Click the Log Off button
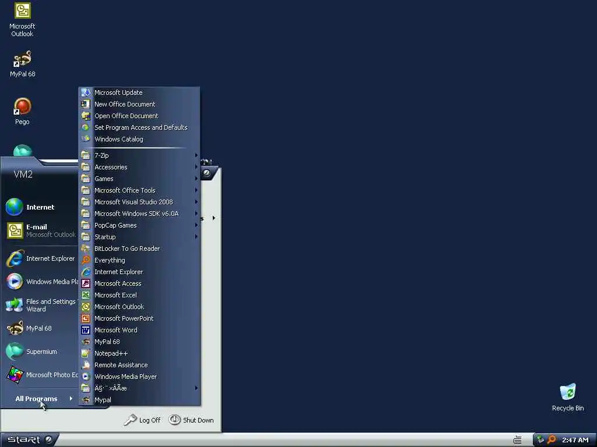This screenshot has width=597, height=447. 142,420
